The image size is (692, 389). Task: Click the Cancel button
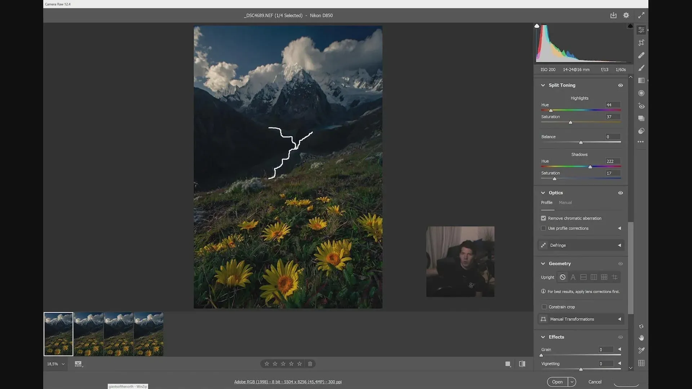[595, 382]
